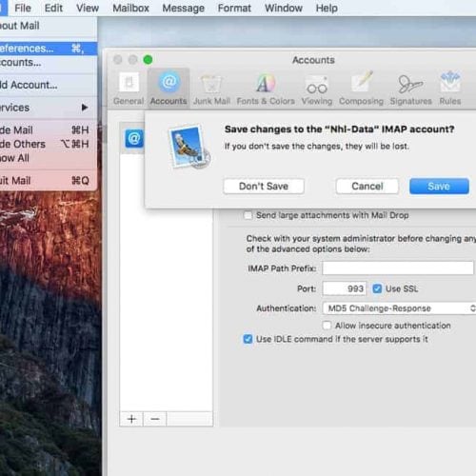The image size is (476, 476).
Task: Choose Hide Mail menu entry
Action: [x=49, y=130]
